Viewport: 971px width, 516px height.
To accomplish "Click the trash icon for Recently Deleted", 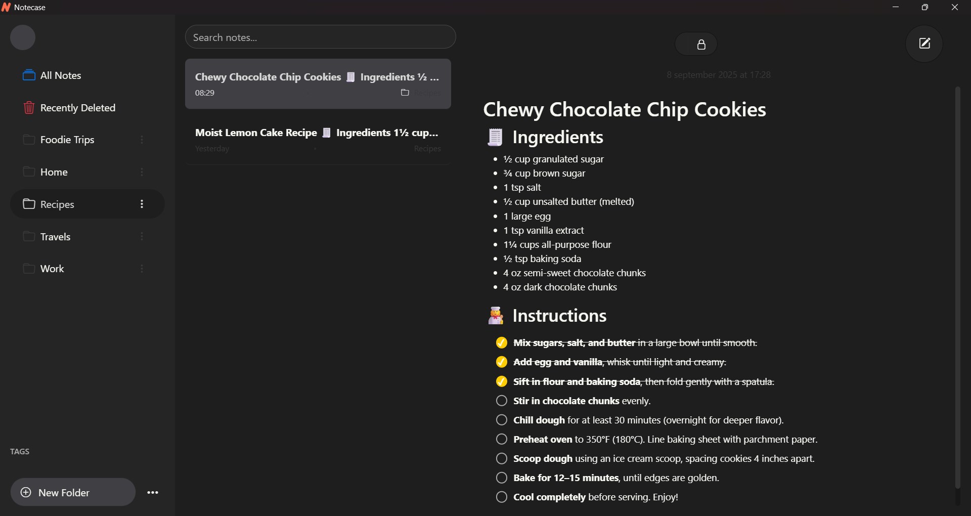I will 29,108.
